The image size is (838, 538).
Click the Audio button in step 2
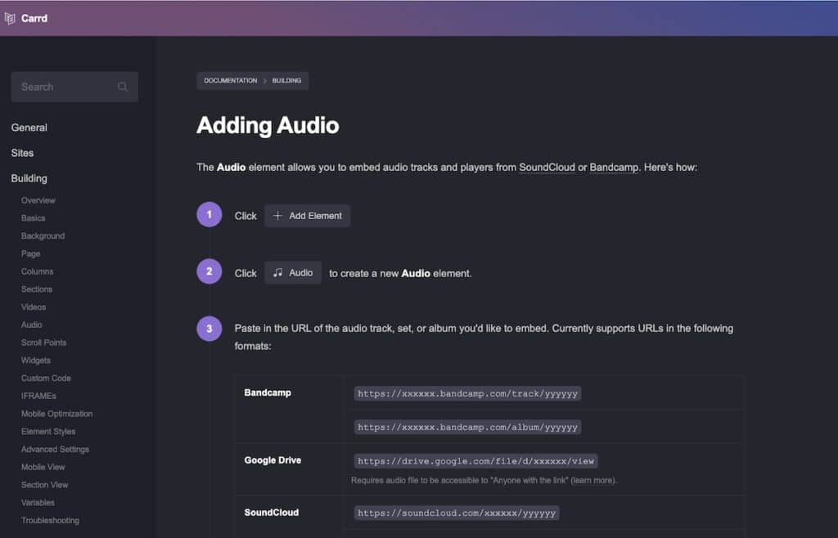(x=293, y=273)
